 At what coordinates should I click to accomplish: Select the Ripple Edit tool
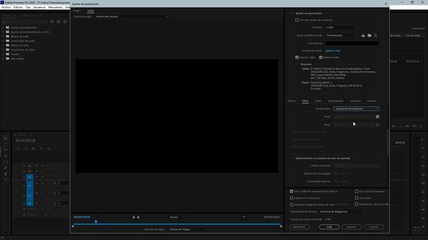(x=5, y=150)
